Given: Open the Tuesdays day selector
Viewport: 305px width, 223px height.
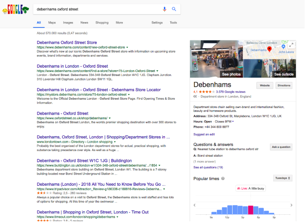Looking at the screenshot, I should (282, 178).
